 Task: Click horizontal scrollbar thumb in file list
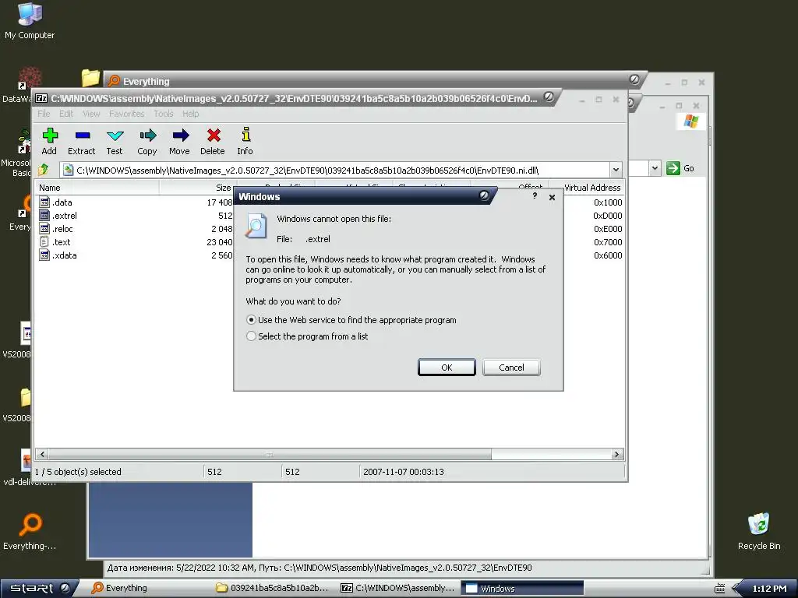coord(270,454)
